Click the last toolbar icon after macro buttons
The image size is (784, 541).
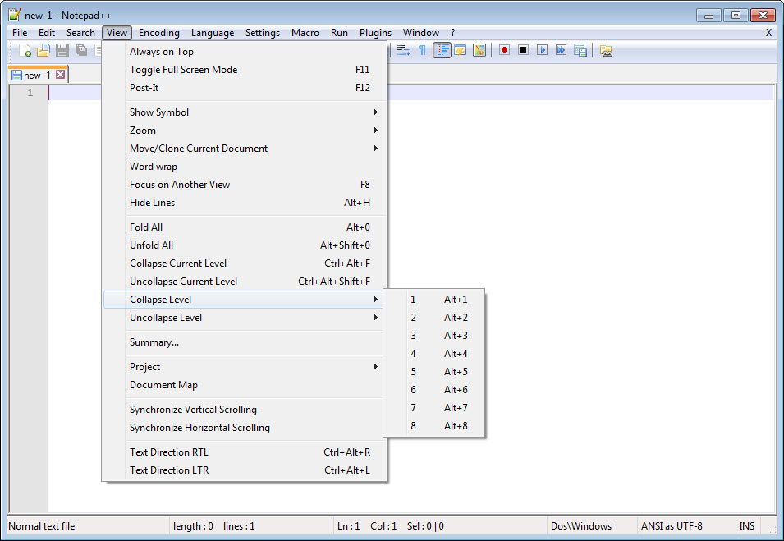[x=606, y=51]
